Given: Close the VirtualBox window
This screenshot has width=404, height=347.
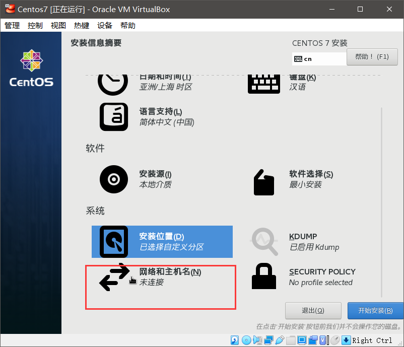Looking at the screenshot, I should pyautogui.click(x=389, y=9).
